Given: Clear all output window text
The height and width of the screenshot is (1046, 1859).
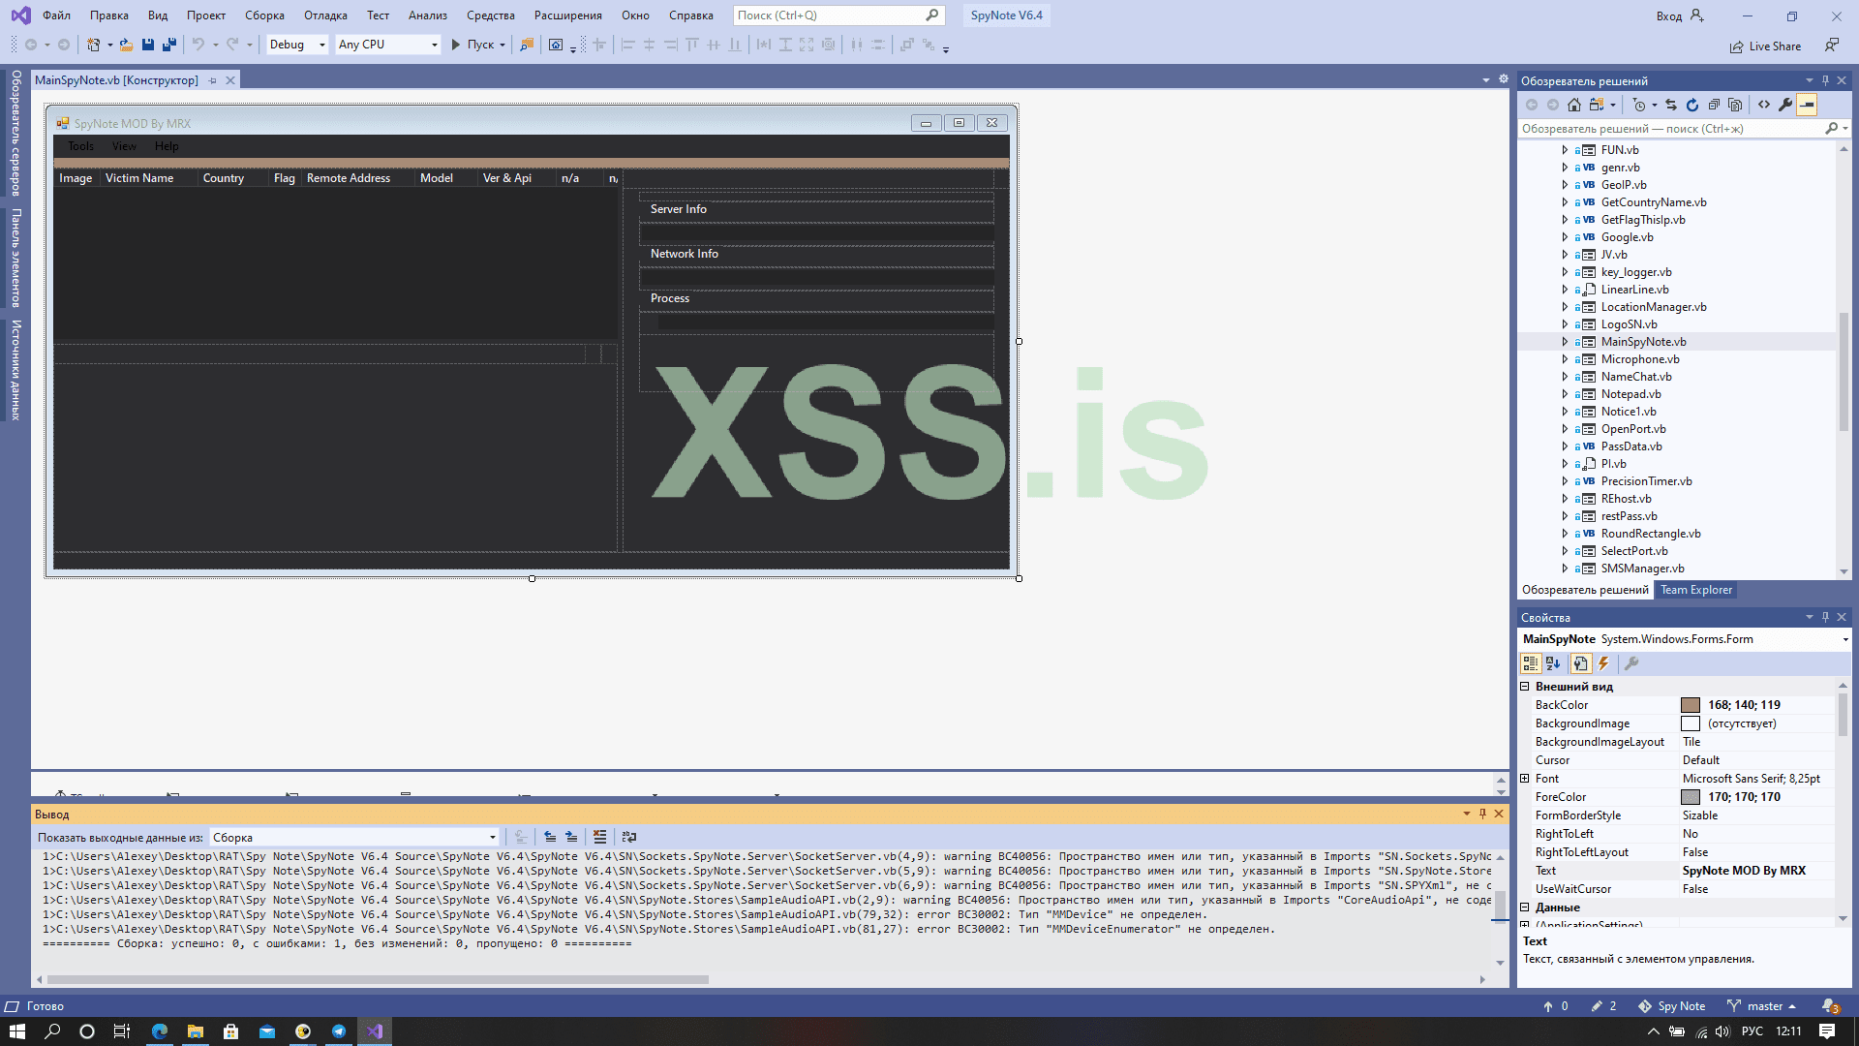Looking at the screenshot, I should click(600, 837).
